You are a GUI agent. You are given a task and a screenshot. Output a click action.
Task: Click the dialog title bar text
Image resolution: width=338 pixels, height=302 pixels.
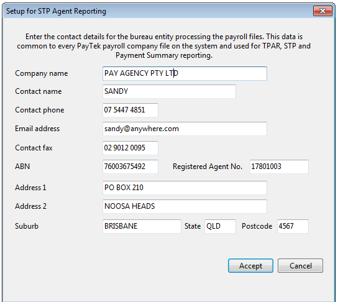56,11
